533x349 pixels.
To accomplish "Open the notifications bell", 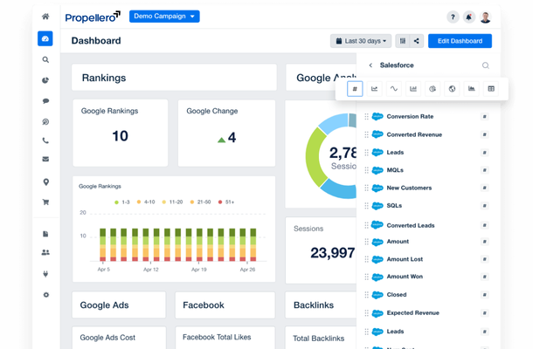I will pos(469,17).
